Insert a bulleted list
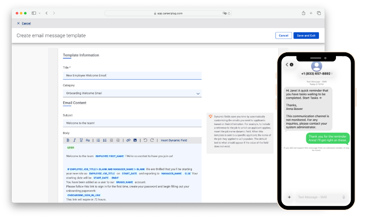Screen dimensions: 375x218 click(98, 140)
